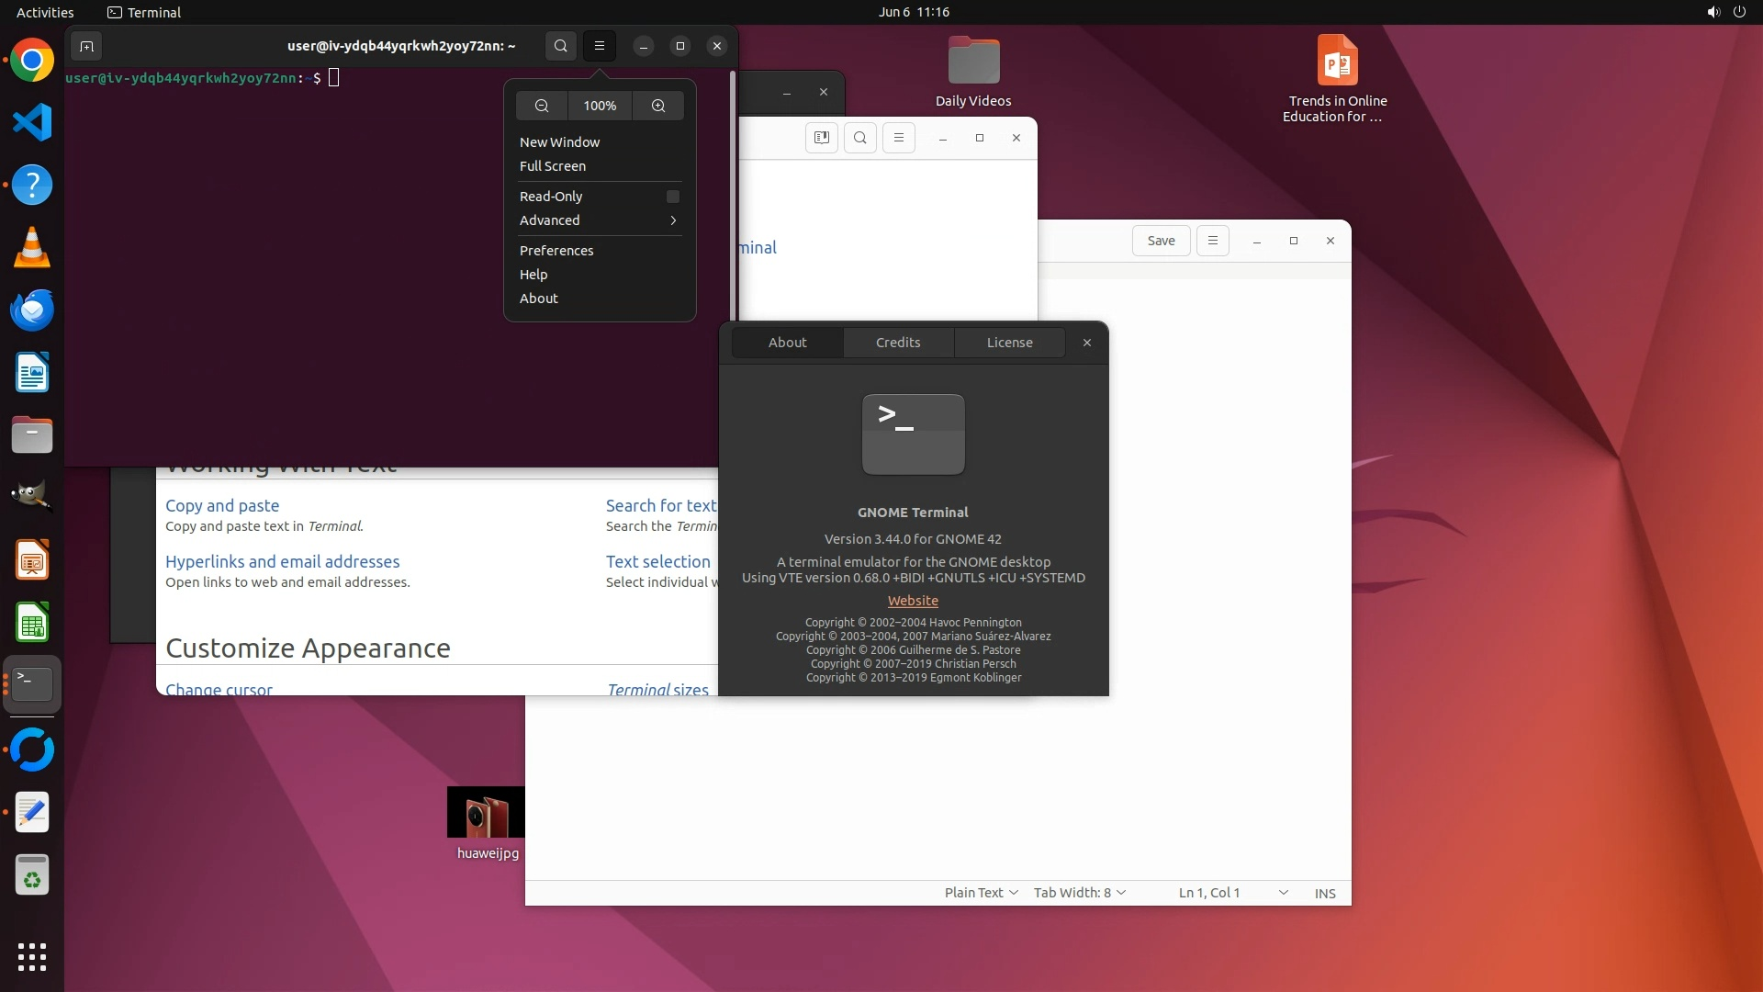The height and width of the screenshot is (992, 1763).
Task: Open the Plain Text language dropdown
Action: [x=981, y=893]
